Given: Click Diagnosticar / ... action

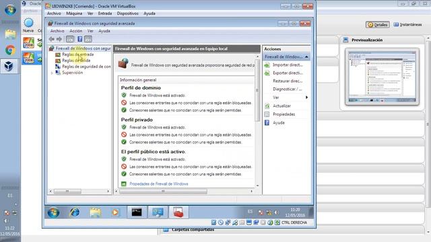Looking at the screenshot, I should (x=288, y=89).
